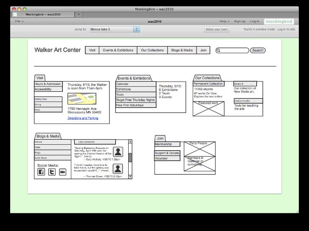309x231 pixels.
Task: Select Join in the main navigation
Action: [x=203, y=50]
